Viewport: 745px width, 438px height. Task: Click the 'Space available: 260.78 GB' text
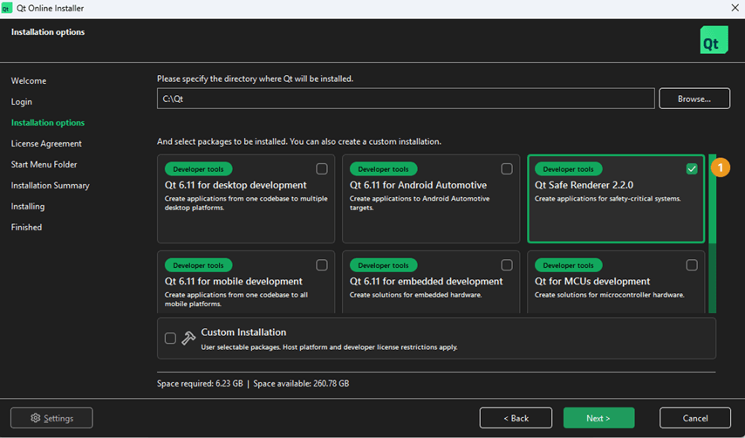click(x=301, y=383)
